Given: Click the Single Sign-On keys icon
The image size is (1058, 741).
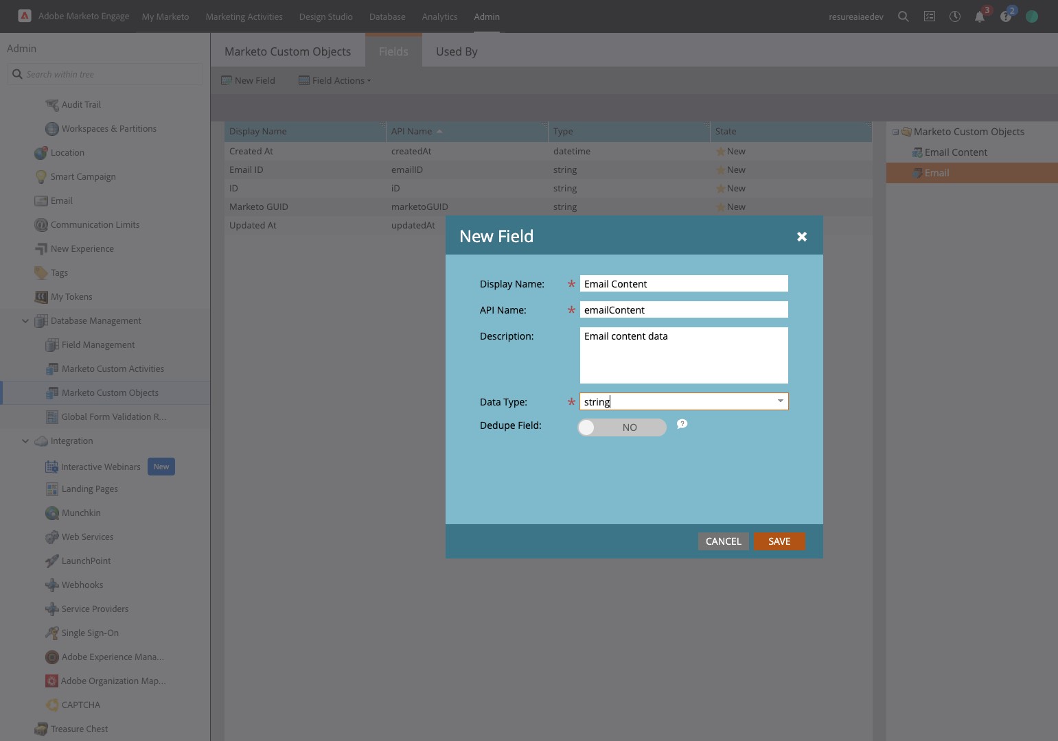Looking at the screenshot, I should 52,633.
